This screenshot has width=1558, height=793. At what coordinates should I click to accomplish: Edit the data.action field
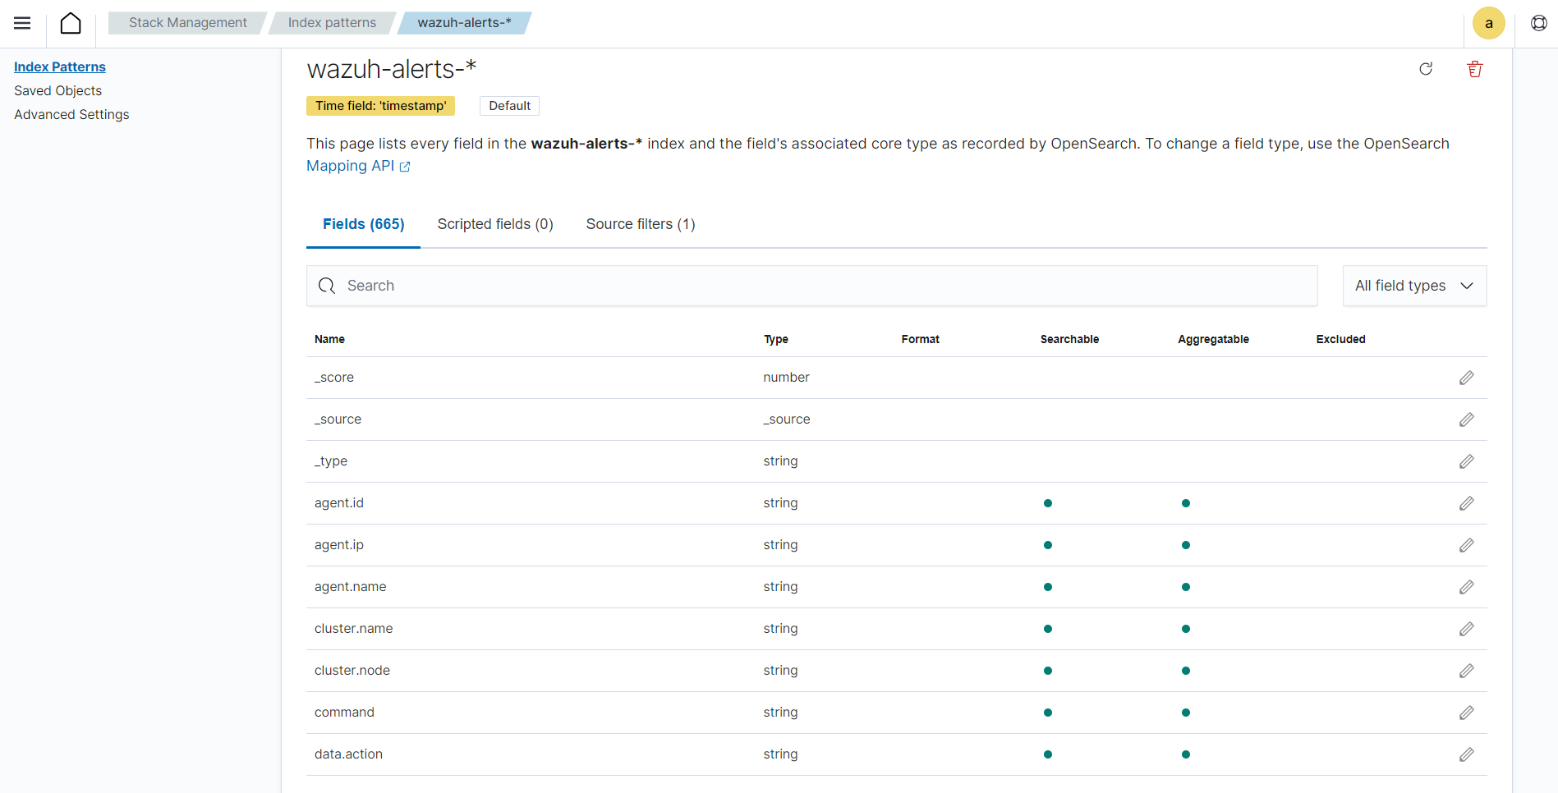pos(1466,754)
